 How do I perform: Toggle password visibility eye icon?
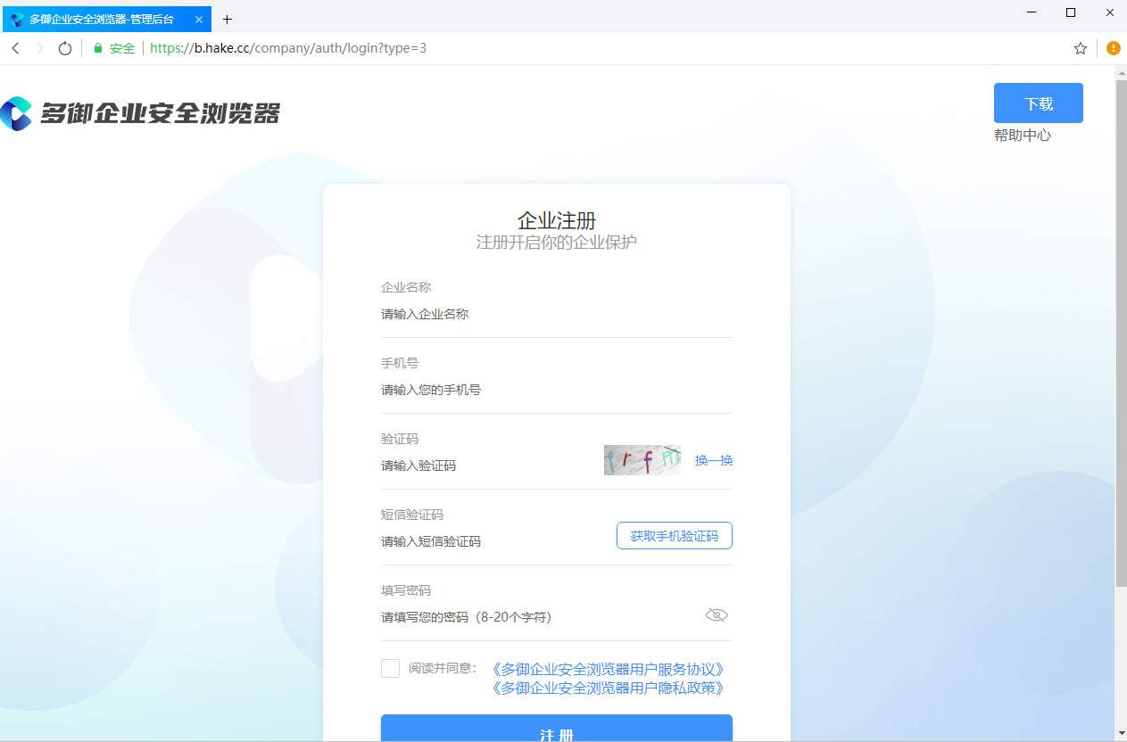point(717,615)
